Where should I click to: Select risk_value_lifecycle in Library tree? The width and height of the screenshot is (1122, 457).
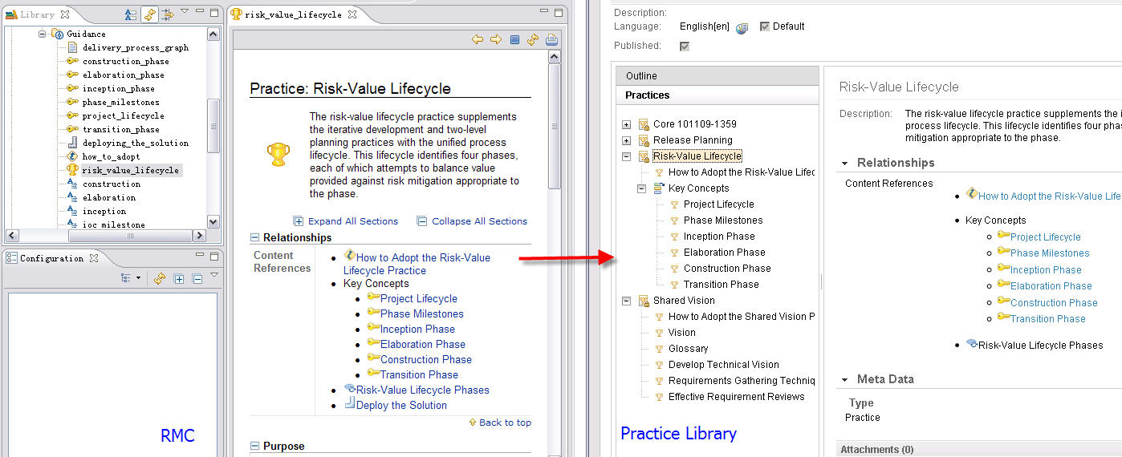pyautogui.click(x=131, y=171)
